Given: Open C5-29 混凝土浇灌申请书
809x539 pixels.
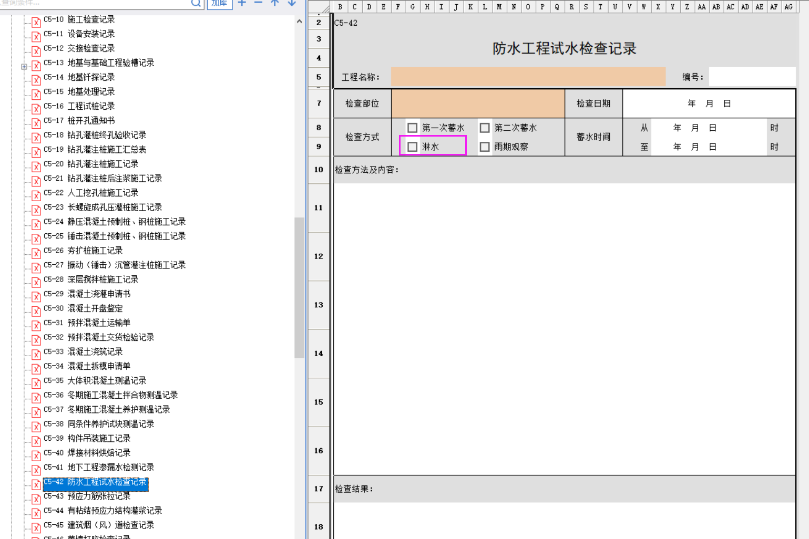Looking at the screenshot, I should click(87, 294).
